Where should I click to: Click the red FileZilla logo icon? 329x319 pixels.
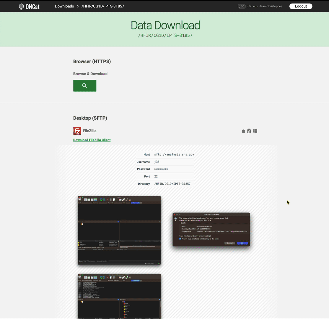(x=77, y=131)
